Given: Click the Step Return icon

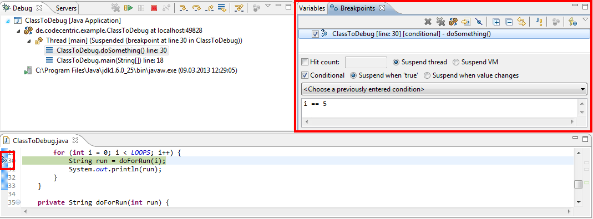Looking at the screenshot, I should [209, 8].
